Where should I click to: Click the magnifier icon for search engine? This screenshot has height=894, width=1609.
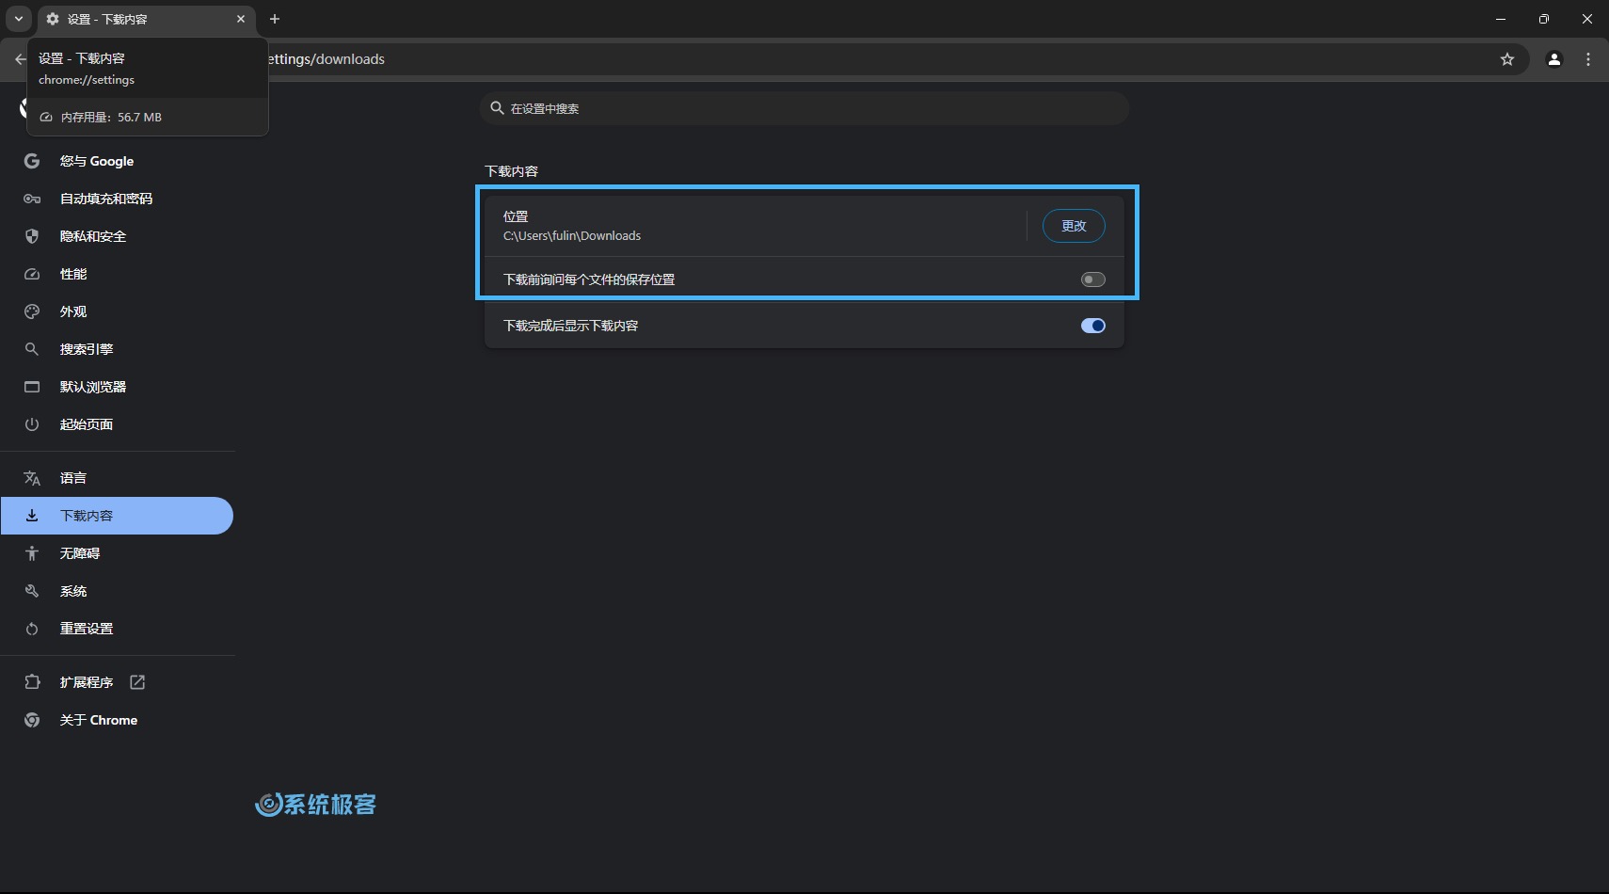(x=32, y=349)
